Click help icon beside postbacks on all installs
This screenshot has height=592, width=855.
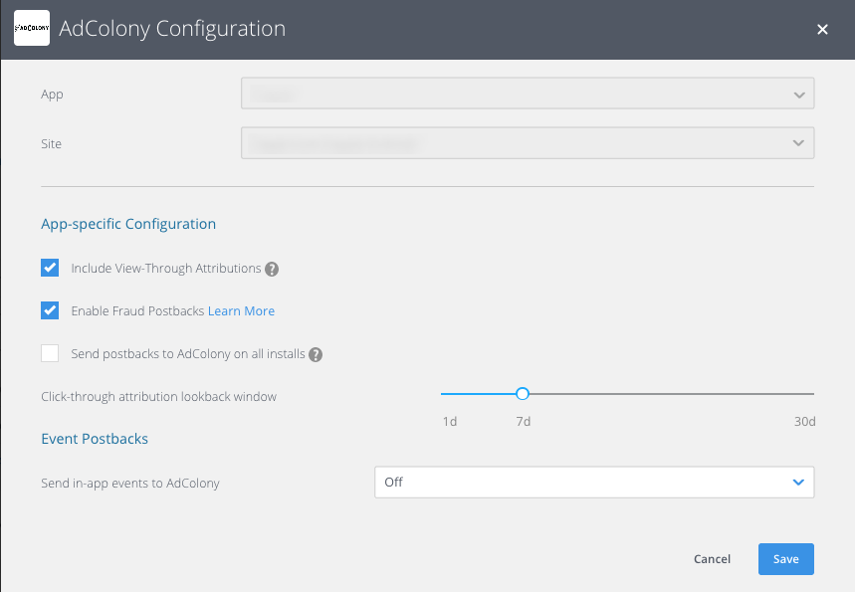(316, 354)
